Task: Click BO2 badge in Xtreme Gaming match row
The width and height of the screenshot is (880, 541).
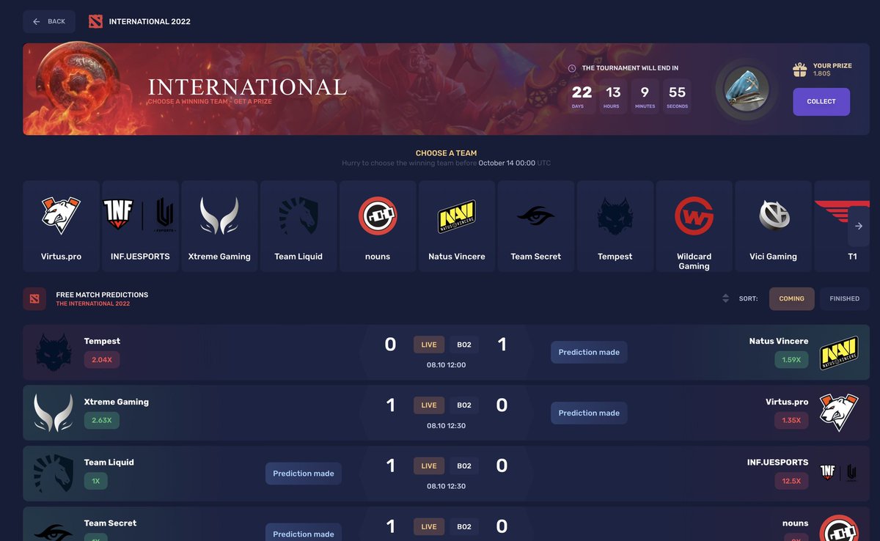Action: click(x=464, y=405)
